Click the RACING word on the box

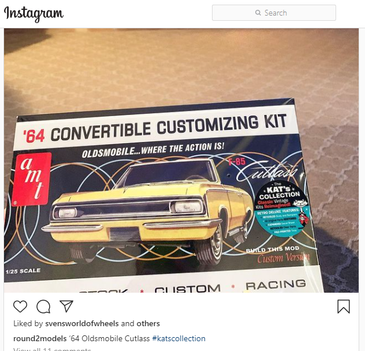tap(275, 285)
